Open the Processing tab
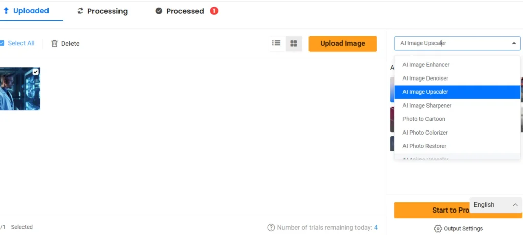The width and height of the screenshot is (523, 235). [102, 11]
